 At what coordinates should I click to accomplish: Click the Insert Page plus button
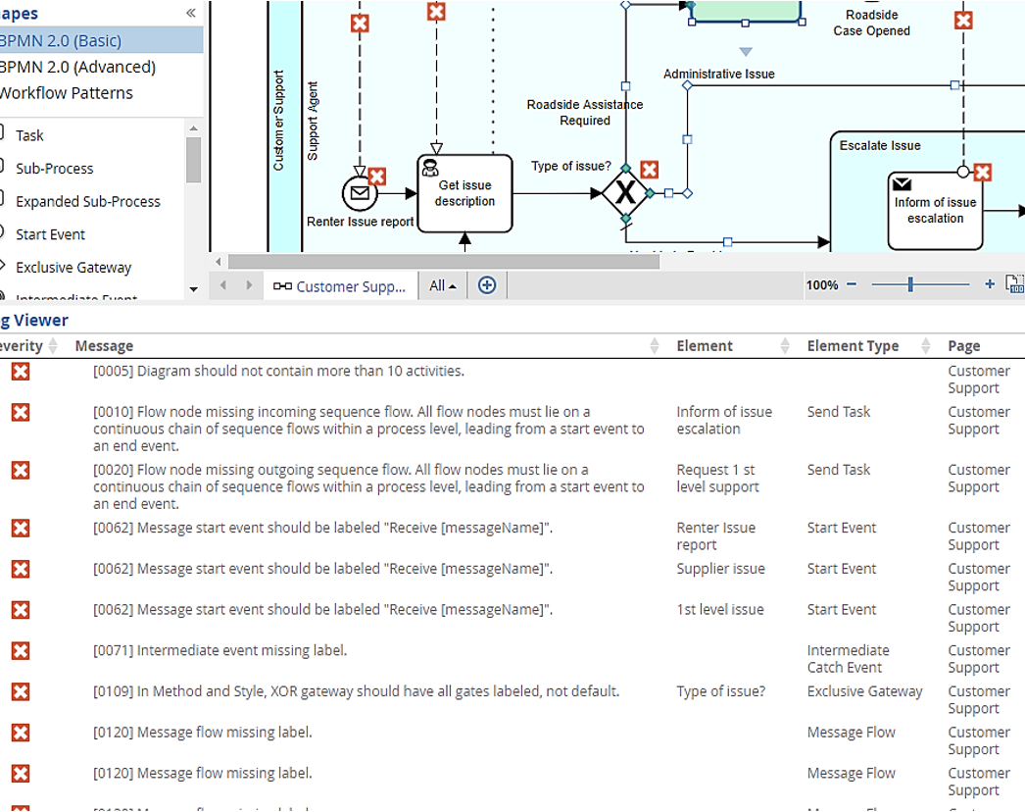[x=487, y=285]
